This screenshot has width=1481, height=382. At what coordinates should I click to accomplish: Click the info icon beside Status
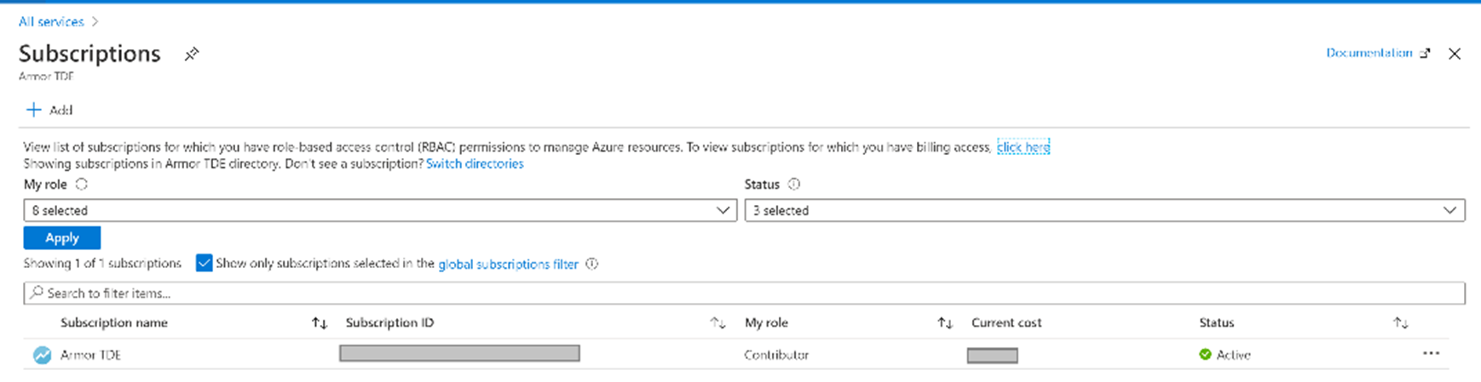(x=794, y=184)
